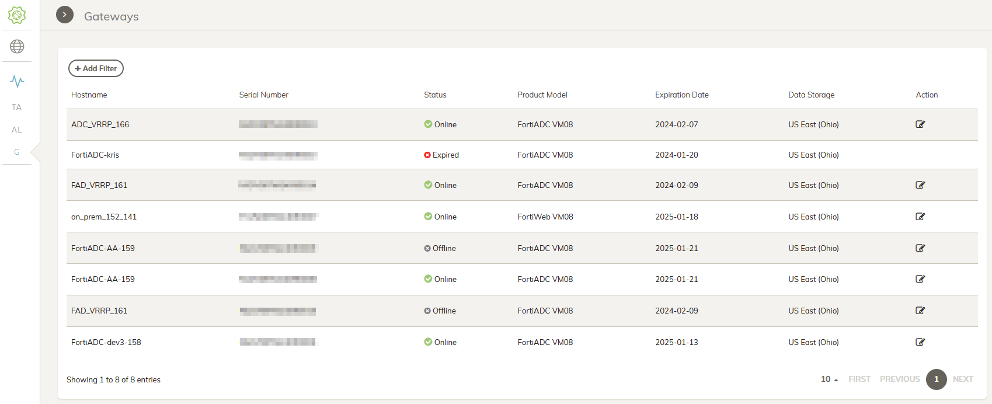Click the Expired status icon for FortiADC-kris
This screenshot has width=992, height=404.
click(427, 155)
